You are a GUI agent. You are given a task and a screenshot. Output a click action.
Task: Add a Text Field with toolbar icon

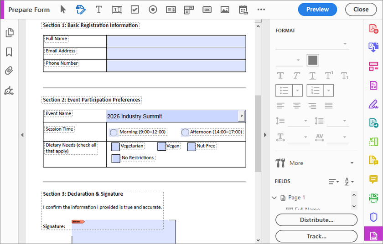click(x=117, y=10)
